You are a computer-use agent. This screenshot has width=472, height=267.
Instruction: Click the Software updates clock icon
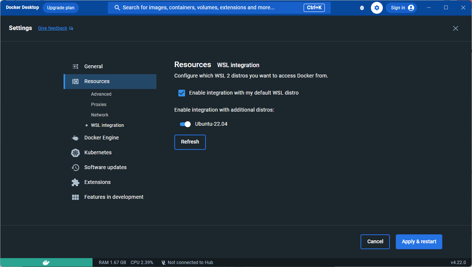pos(75,167)
